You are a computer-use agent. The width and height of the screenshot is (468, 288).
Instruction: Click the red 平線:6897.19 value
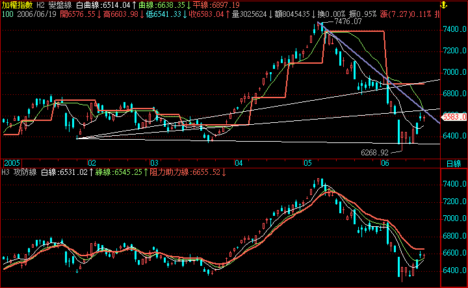216,5
